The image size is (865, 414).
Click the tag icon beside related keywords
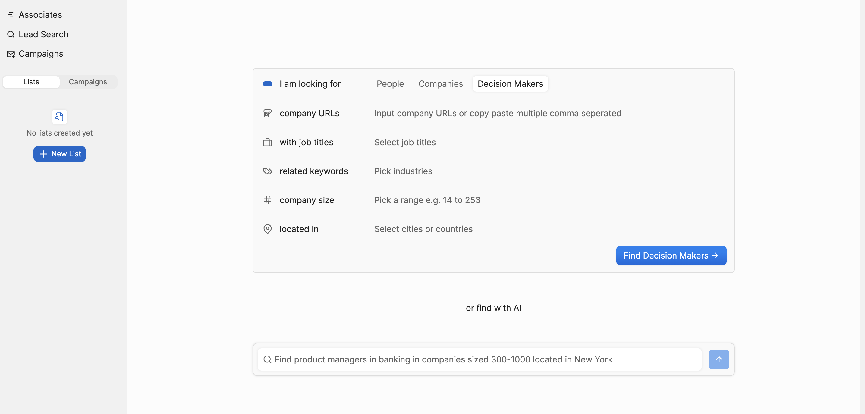(x=267, y=171)
